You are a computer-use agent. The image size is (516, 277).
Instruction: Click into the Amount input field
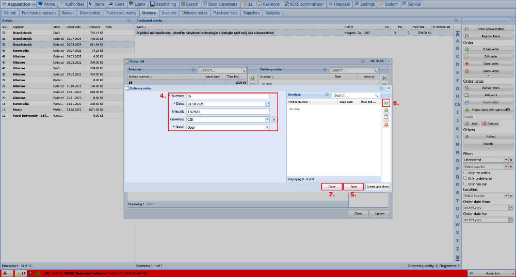point(228,112)
